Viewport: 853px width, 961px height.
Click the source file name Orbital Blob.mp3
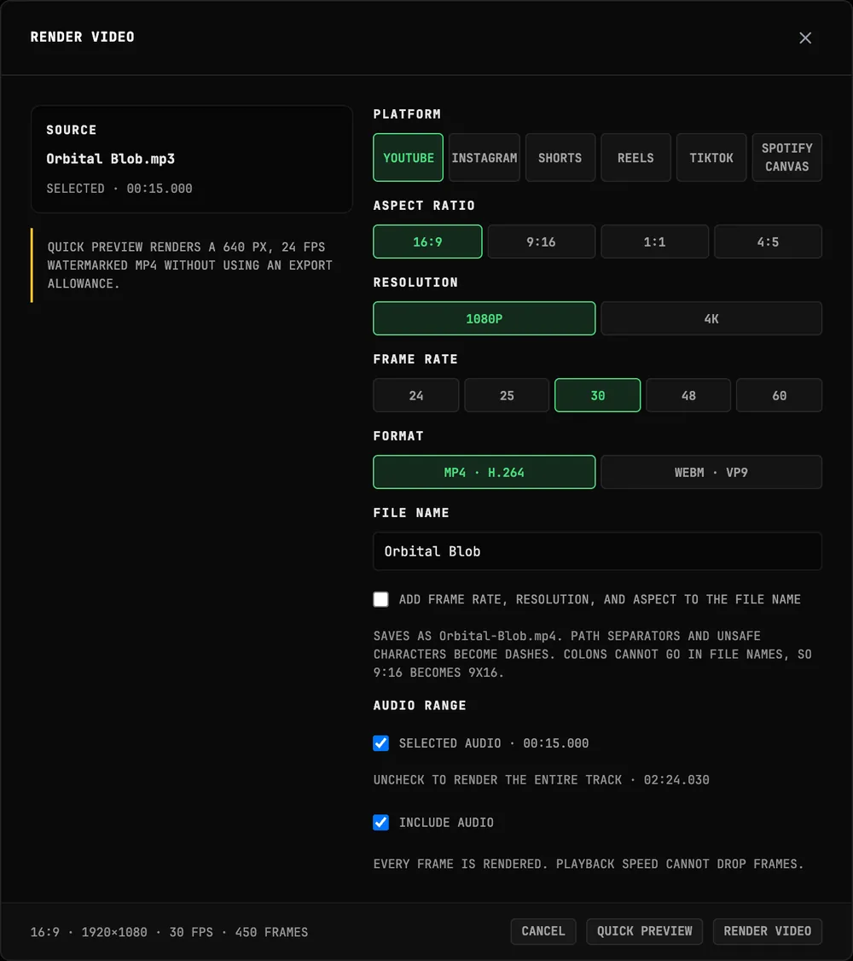click(x=111, y=159)
